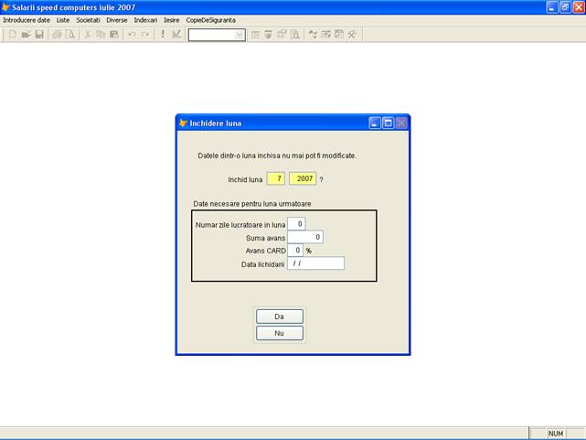Click the Print Preview toolbar icon
The height and width of the screenshot is (440, 586).
(x=69, y=35)
